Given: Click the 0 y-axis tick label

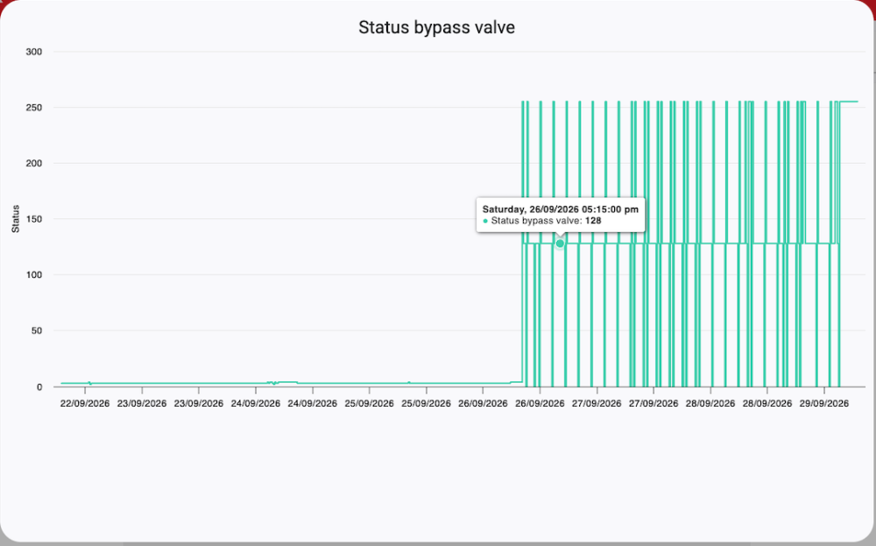Looking at the screenshot, I should click(39, 386).
